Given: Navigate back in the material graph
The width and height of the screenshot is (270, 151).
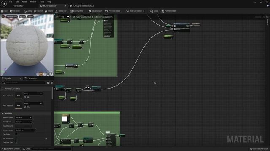Looking at the screenshot, I should pos(57,17).
